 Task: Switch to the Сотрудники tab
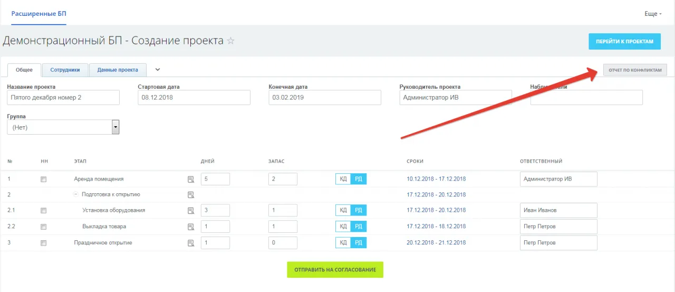(x=65, y=70)
